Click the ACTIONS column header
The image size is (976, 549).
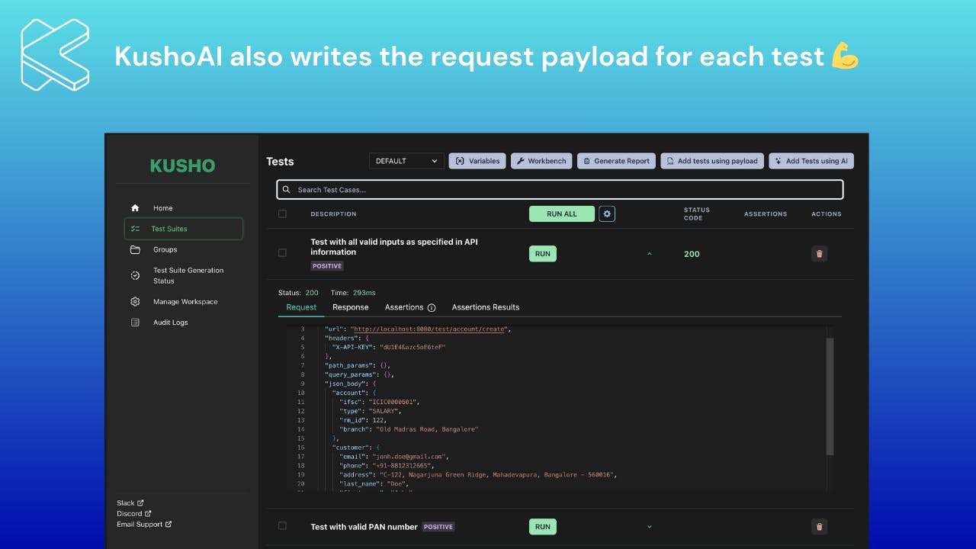coord(827,214)
